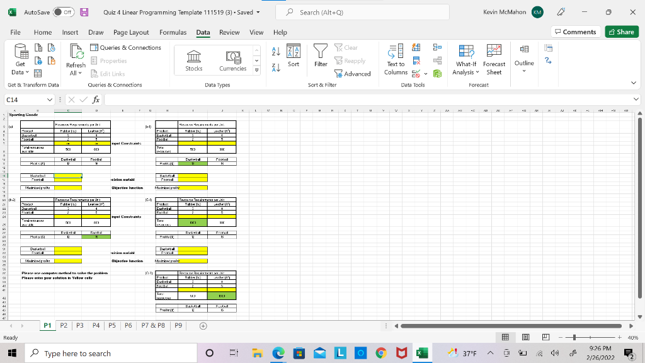Switch to Page Break Preview

point(545,338)
